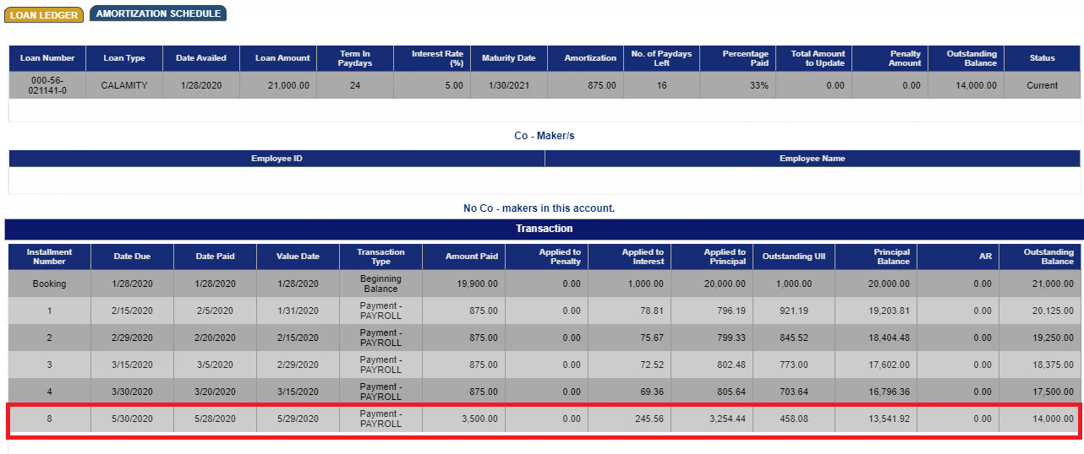This screenshot has height=454, width=1084.
Task: Click the Amount Paid column header
Action: tap(463, 257)
